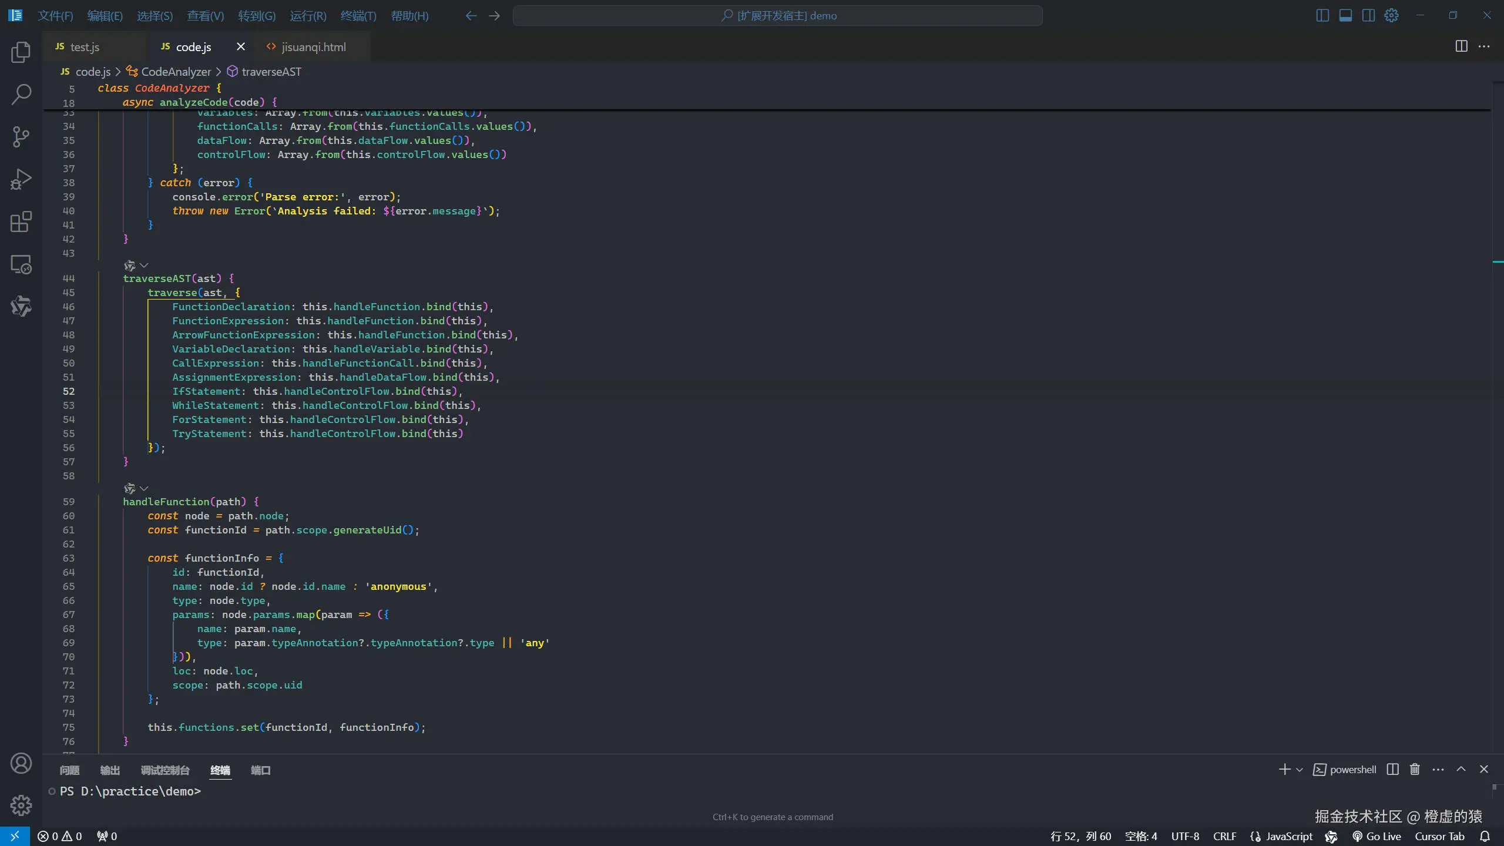Screen dimensions: 1504x846
Task: Click the command center search box
Action: 777,16
